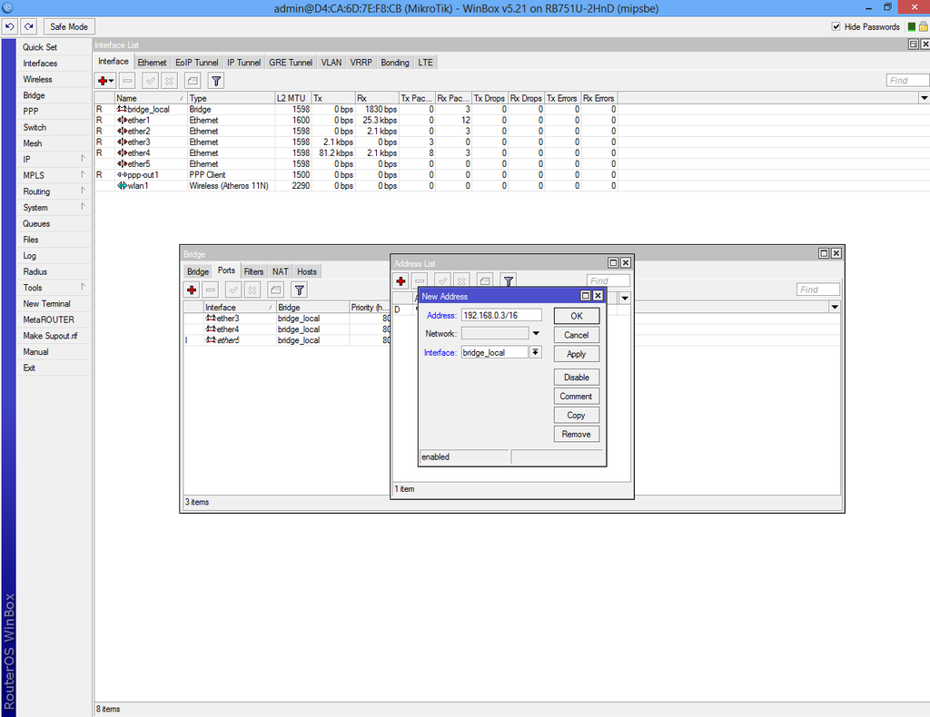Click the filter icon in the Address List toolbar

pos(508,280)
